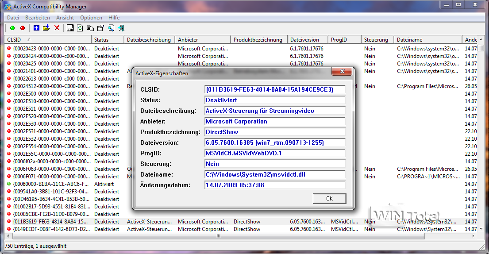Click the Steuerung field showing Nein
The height and width of the screenshot is (254, 489).
click(x=275, y=164)
